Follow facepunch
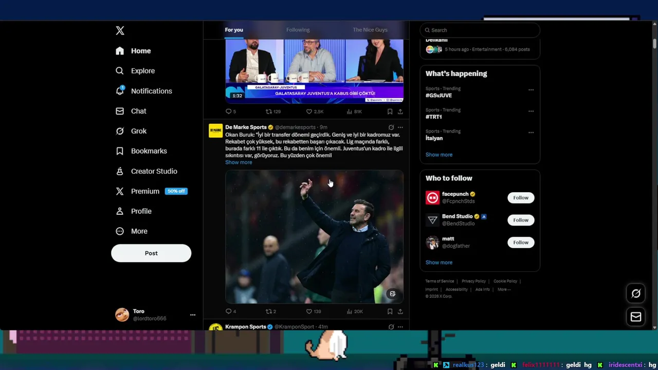 pyautogui.click(x=521, y=198)
